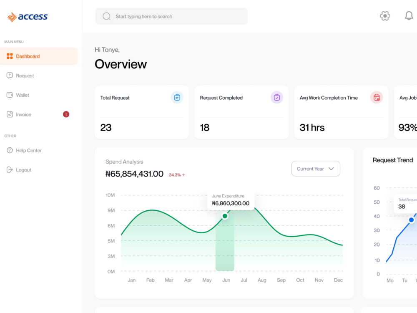Click the green June data point
Screen dimensions: 417x313
point(225,216)
